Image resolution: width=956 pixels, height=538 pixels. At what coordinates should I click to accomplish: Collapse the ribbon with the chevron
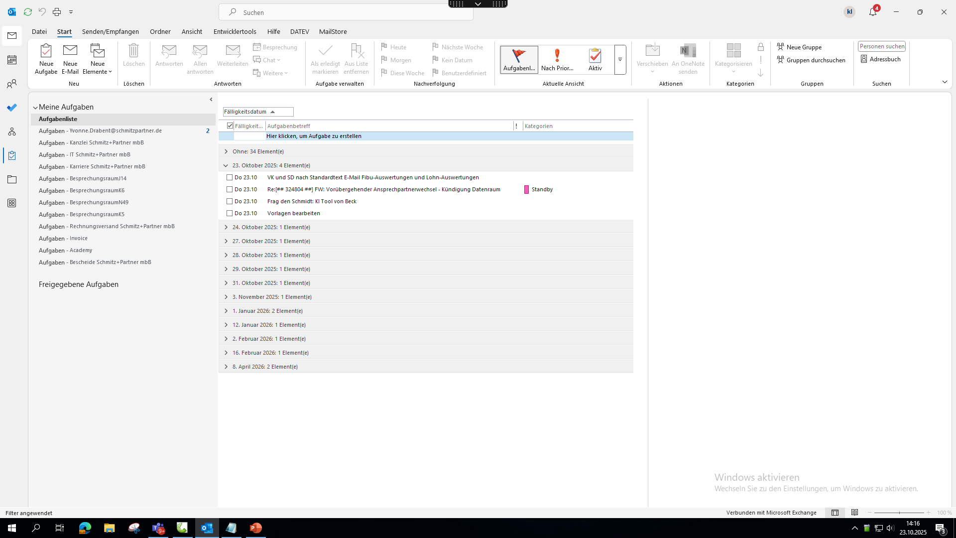coord(945,82)
